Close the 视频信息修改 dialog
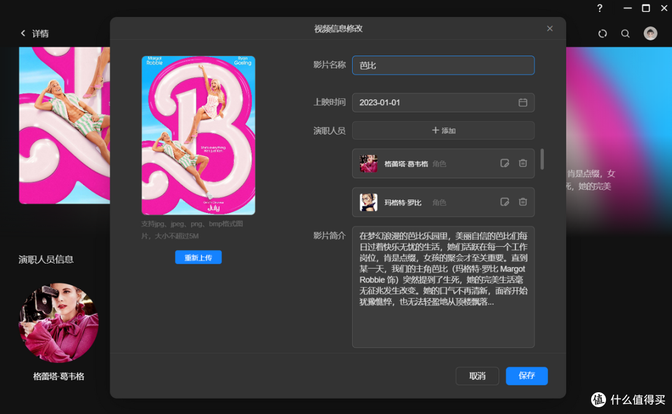Image resolution: width=672 pixels, height=414 pixels. point(550,28)
